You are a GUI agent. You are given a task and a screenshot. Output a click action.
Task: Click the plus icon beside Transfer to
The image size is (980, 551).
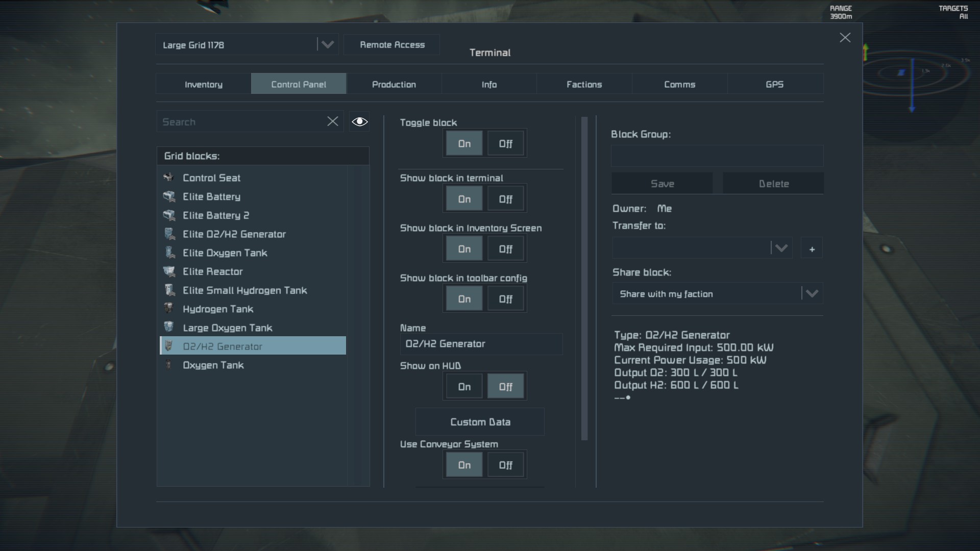812,249
